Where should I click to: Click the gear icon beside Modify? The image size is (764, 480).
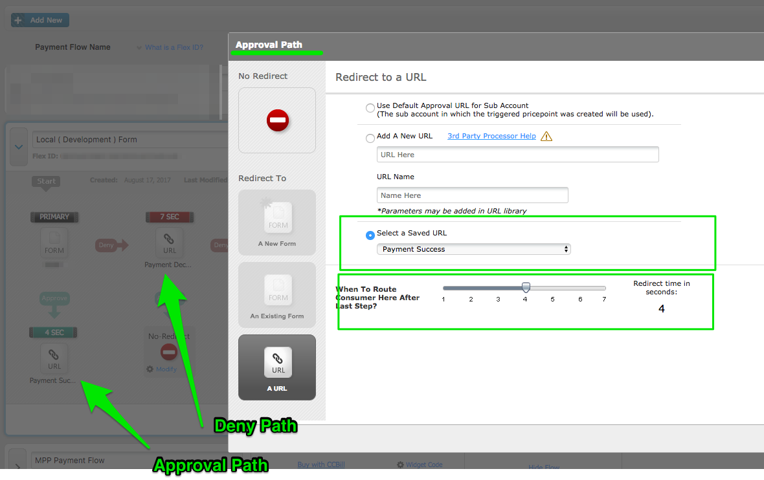(150, 369)
